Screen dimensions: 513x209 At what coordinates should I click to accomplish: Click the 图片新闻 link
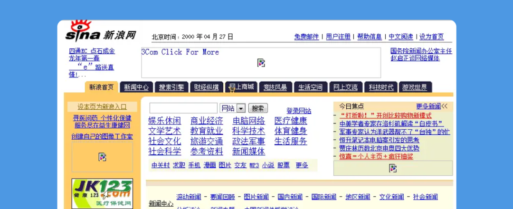click(x=256, y=197)
